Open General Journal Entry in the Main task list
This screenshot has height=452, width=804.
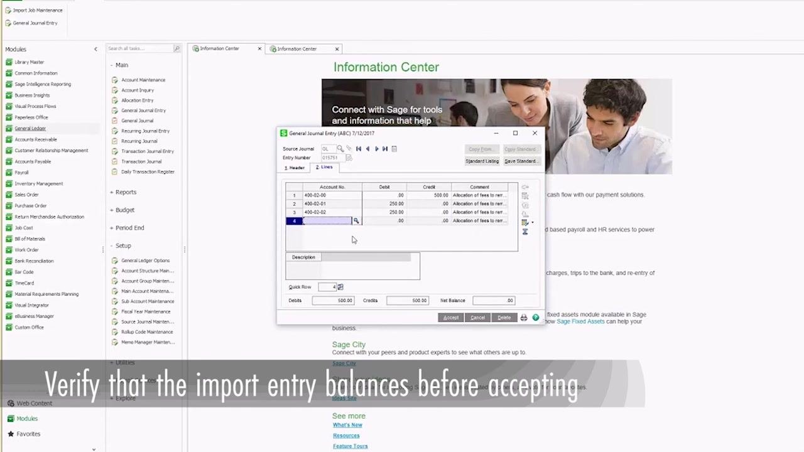(x=143, y=110)
